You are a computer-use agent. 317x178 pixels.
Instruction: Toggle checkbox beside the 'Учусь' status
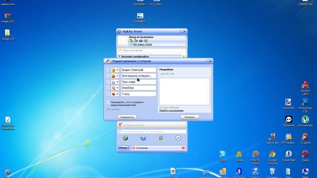point(108,94)
